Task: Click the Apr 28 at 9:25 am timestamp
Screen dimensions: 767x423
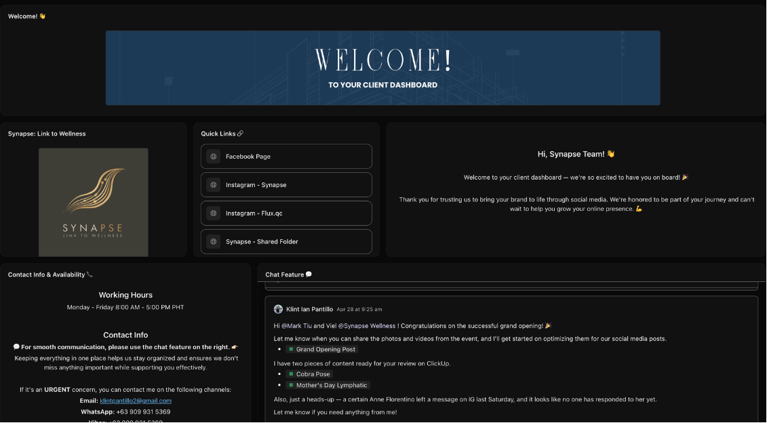Action: (359, 310)
